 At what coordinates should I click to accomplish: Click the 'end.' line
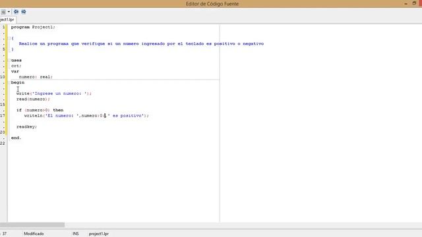(x=16, y=138)
